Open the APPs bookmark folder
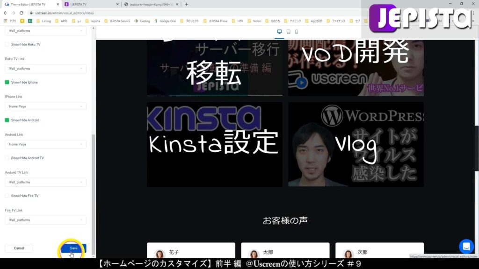 (61, 21)
